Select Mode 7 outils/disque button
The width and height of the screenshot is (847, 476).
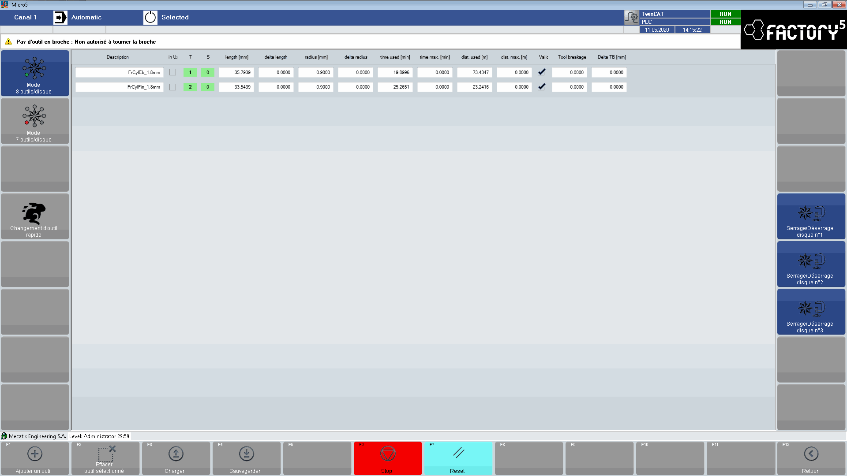pyautogui.click(x=35, y=121)
